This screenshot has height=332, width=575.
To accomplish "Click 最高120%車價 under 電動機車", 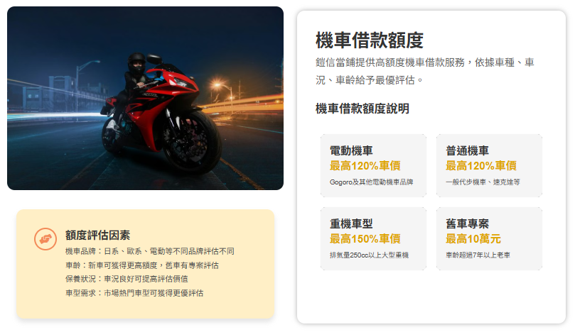I will [x=365, y=166].
